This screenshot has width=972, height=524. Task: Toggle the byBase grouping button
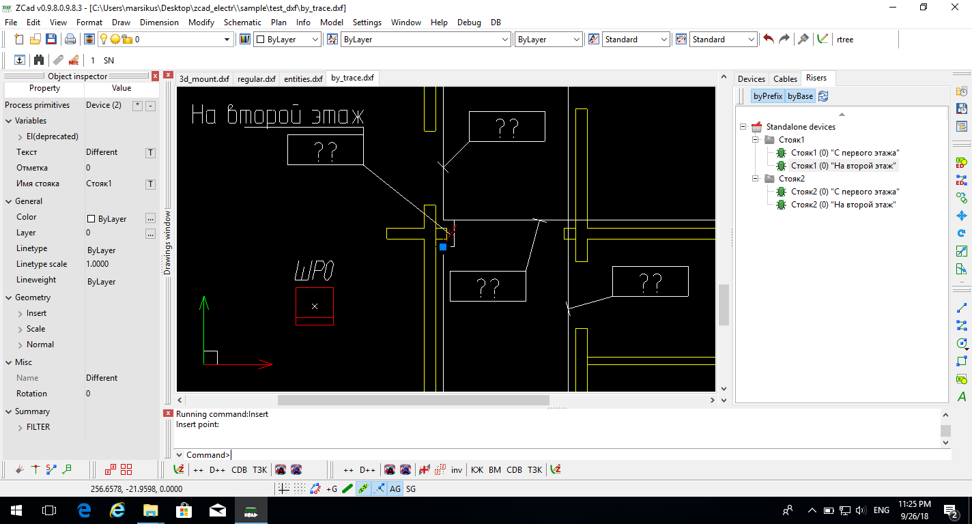[800, 96]
